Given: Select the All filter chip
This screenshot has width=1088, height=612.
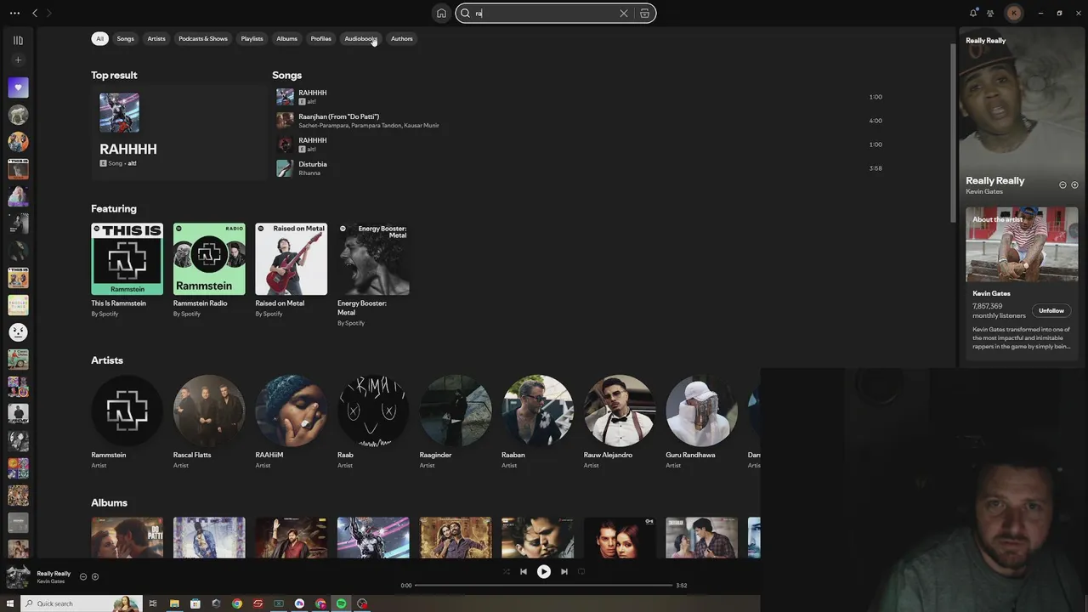Looking at the screenshot, I should [99, 38].
